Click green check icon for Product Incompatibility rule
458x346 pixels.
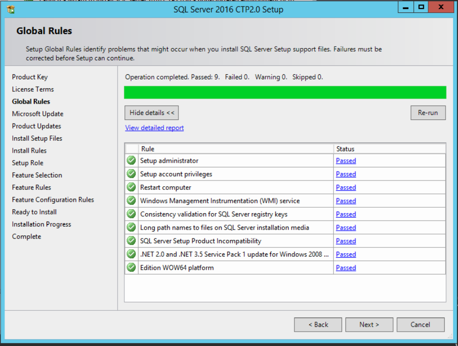131,241
